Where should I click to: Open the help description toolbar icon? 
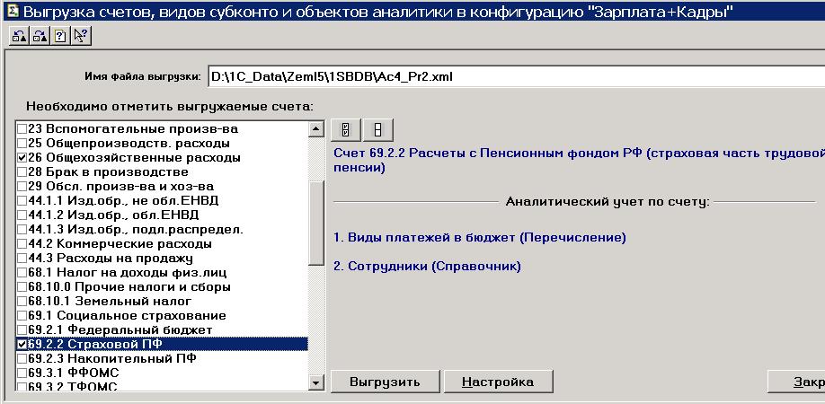click(58, 36)
